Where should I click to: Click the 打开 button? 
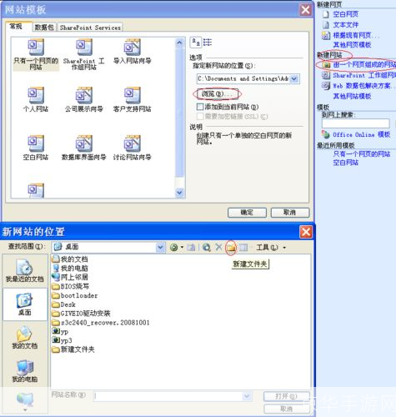pos(286,396)
